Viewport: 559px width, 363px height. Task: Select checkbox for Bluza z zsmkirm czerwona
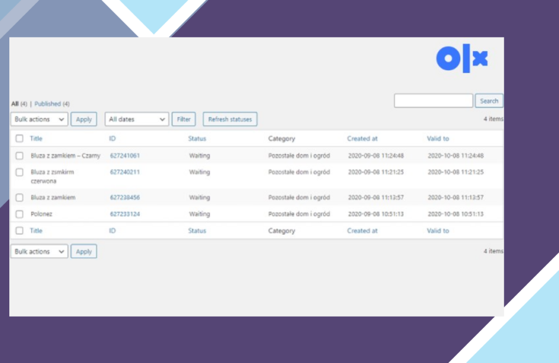(x=20, y=172)
